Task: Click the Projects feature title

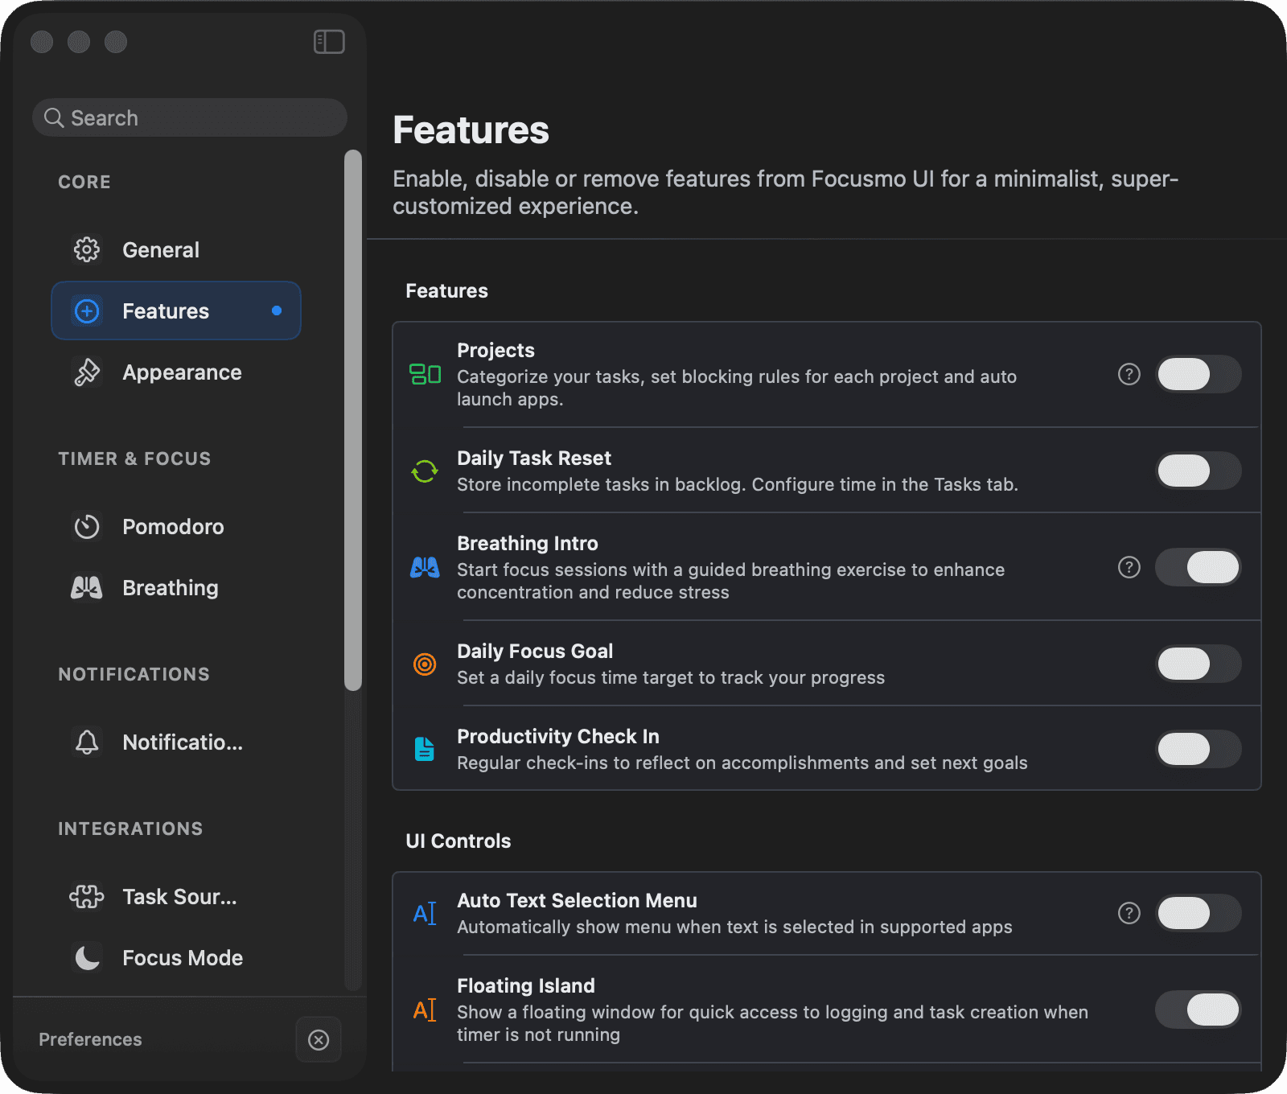Action: 495,350
